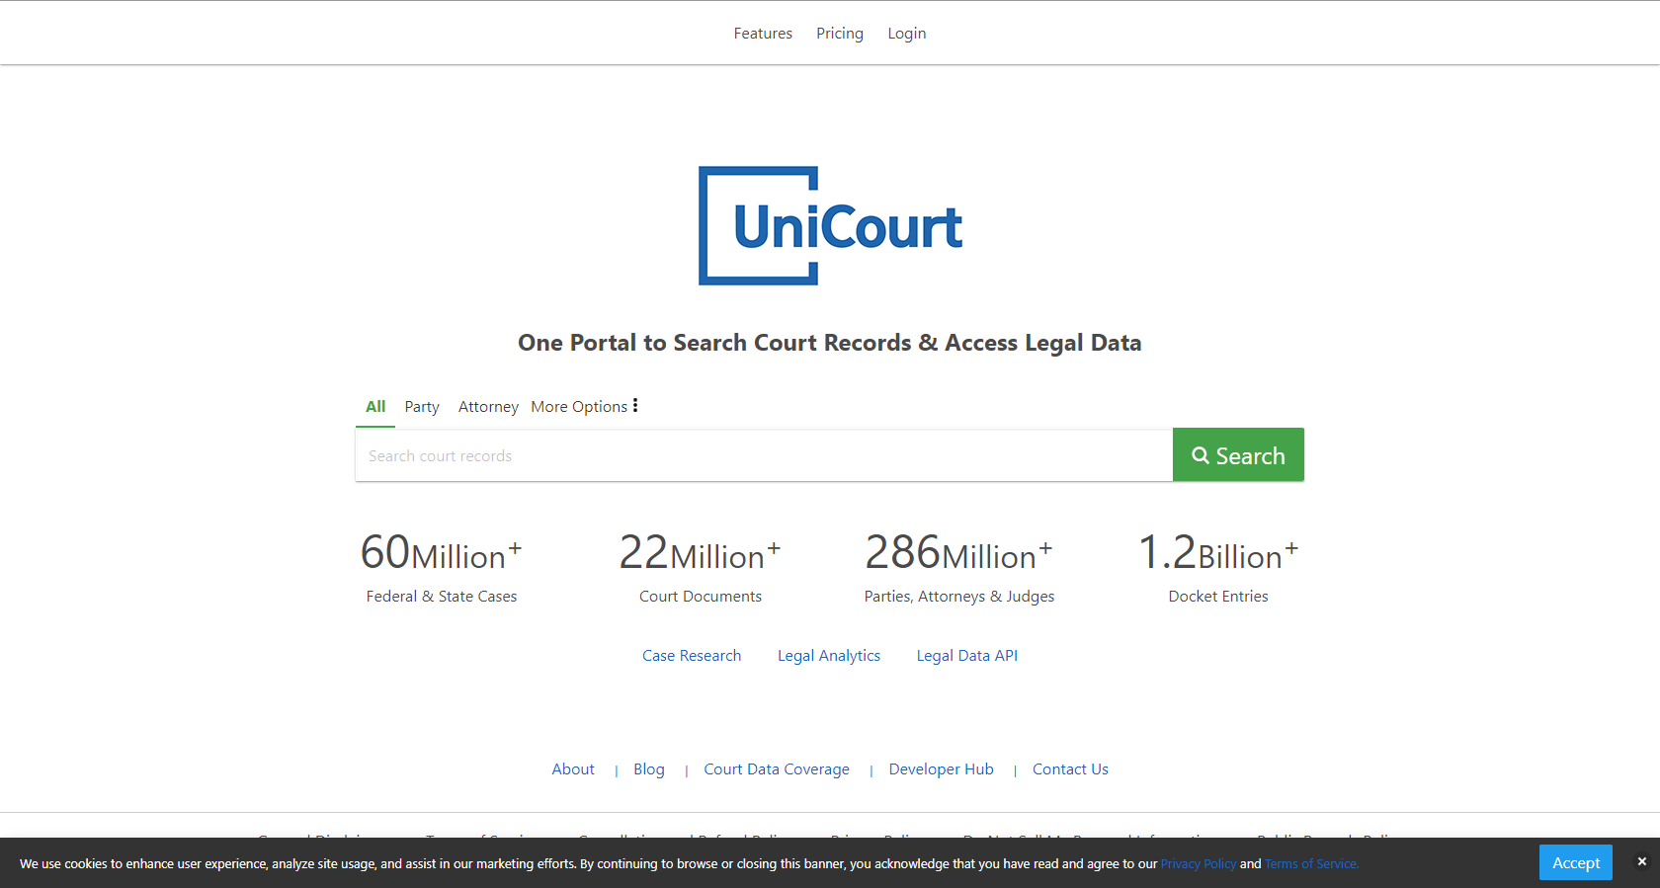Click the 1.2 Billion+ Docket Entries stat
This screenshot has width=1660, height=888.
tap(1218, 567)
